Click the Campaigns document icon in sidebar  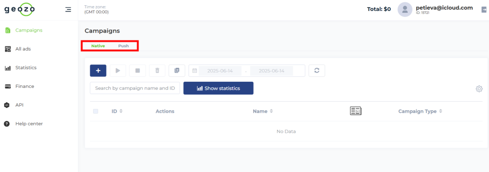[x=8, y=30]
